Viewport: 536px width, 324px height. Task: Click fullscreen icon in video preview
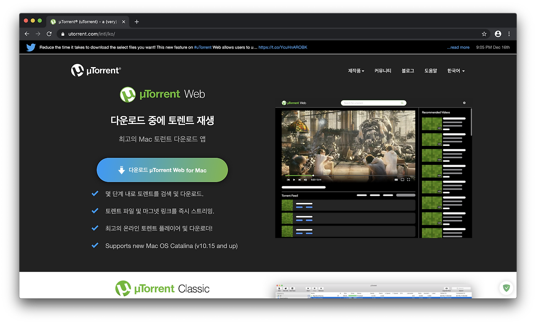409,179
